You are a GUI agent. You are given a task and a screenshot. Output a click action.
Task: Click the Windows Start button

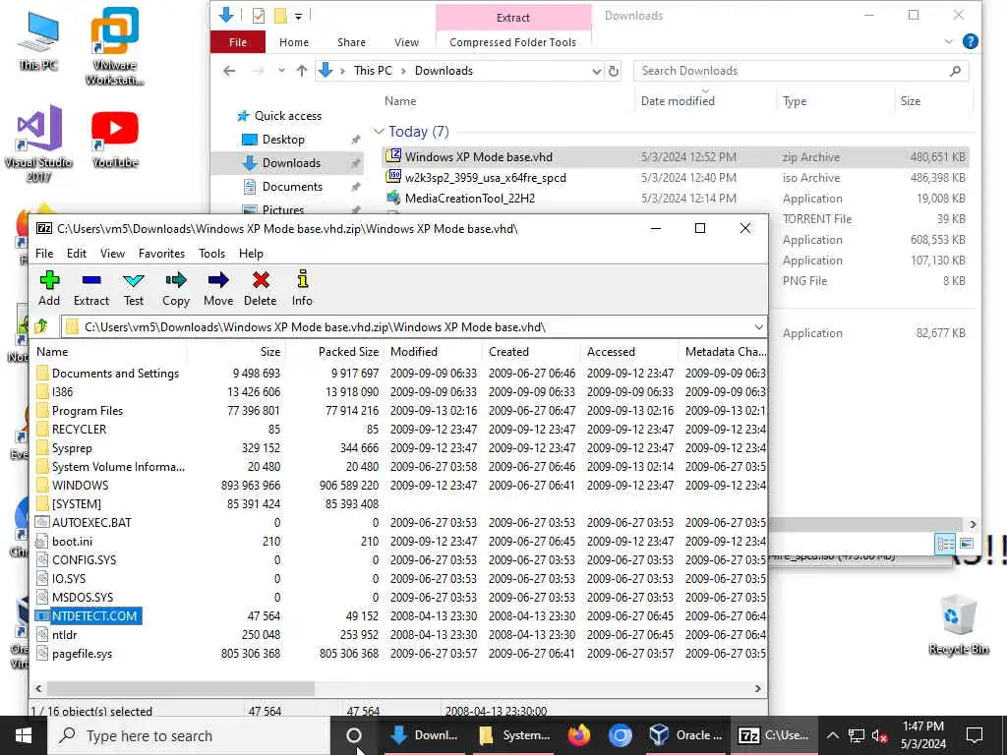click(24, 735)
